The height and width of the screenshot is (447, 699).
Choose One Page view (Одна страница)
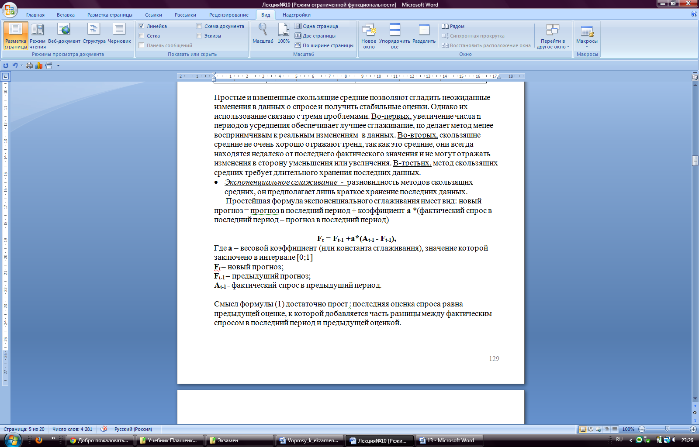[316, 26]
